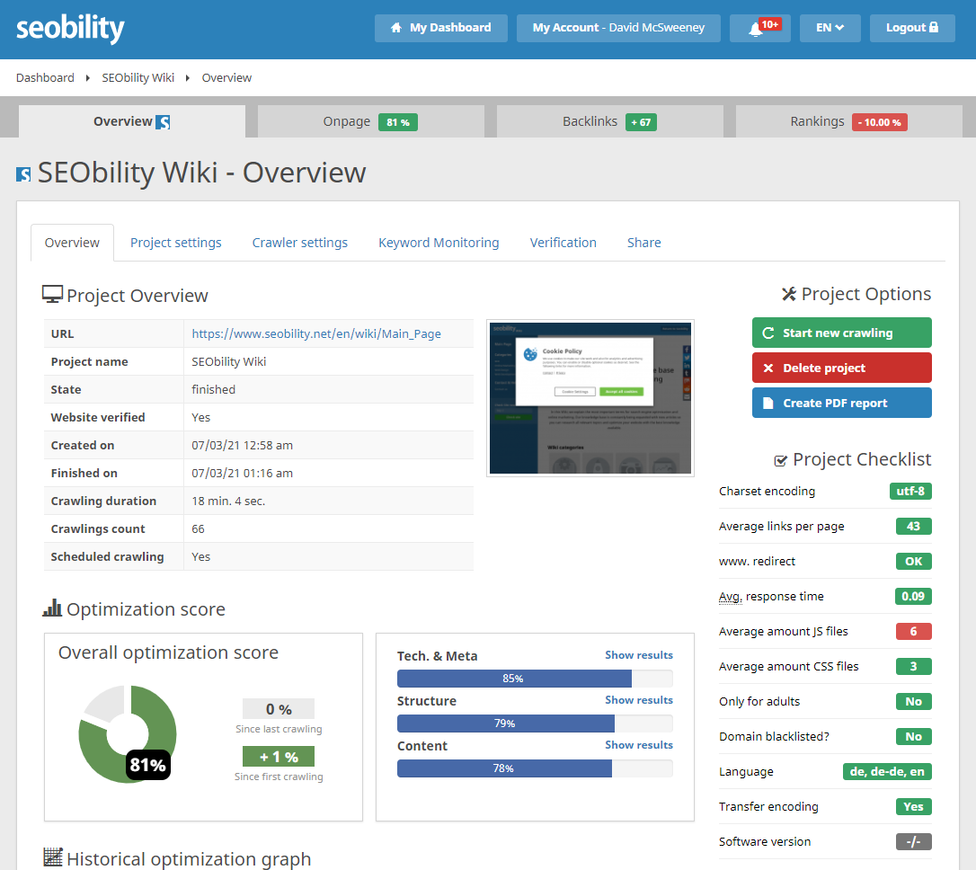Screen dimensions: 976x870
Task: Click the monitor icon beside Project Overview
Action: 52,294
